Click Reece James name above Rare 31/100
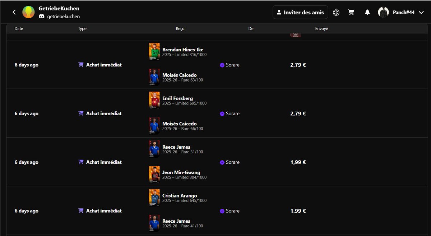Viewport: 431px width, 236px height. pos(176,147)
